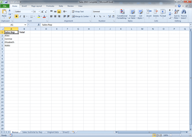Screen dimensions: 192x137
Task: Click the Wrap Text button
Action: [x=78, y=11]
